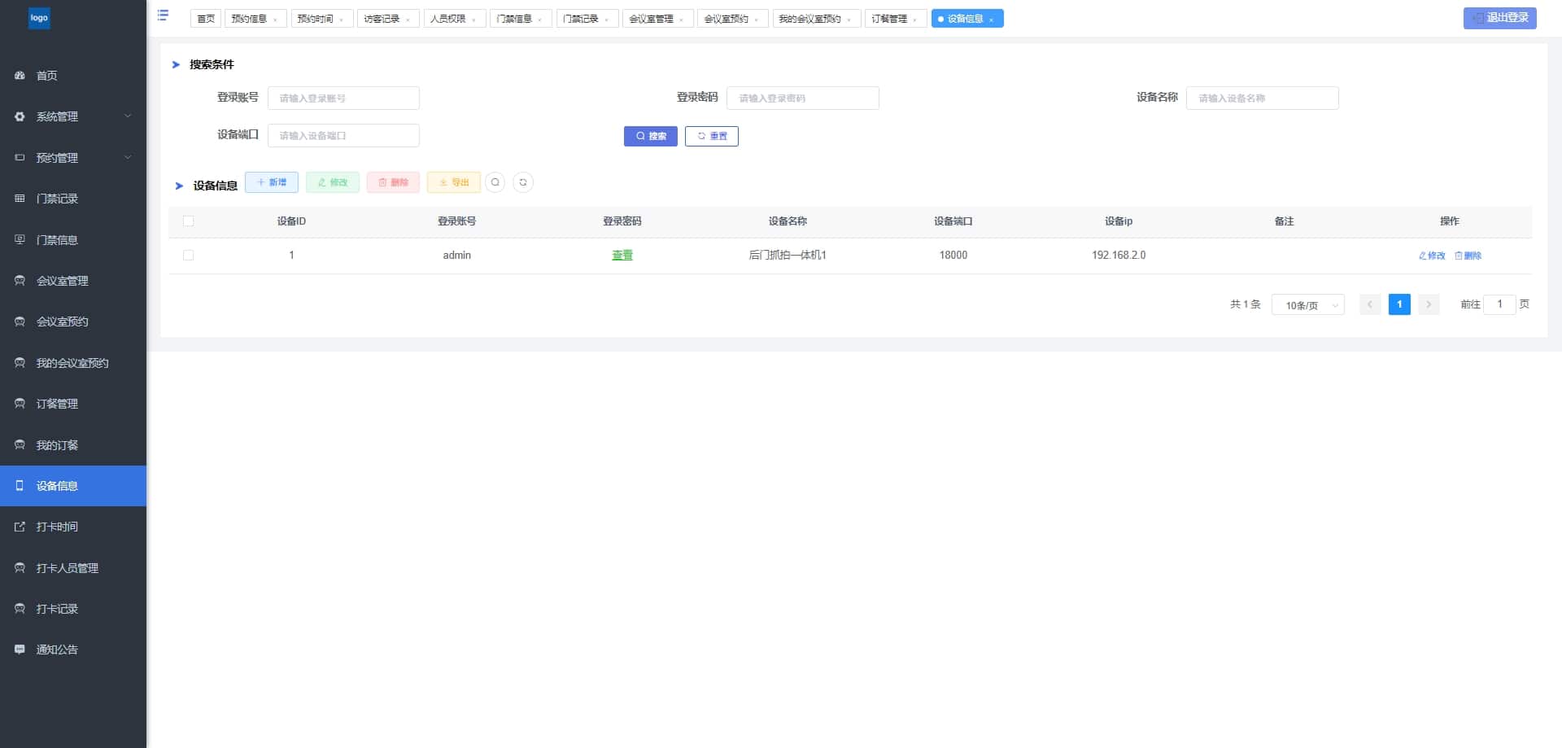The width and height of the screenshot is (1562, 748).
Task: Open 打卡时间 in the sidebar
Action: point(73,527)
